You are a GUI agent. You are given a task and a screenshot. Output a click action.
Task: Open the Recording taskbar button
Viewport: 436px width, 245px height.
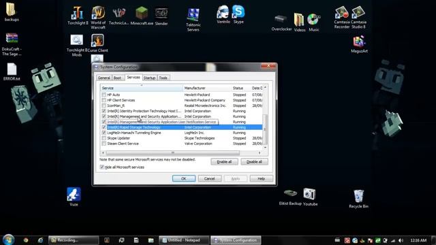(74, 240)
